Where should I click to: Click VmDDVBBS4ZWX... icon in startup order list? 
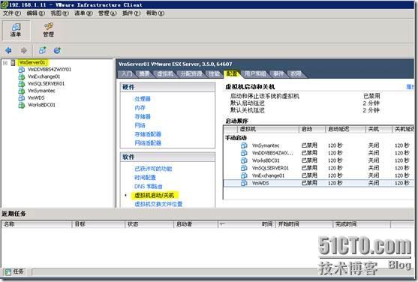244,153
